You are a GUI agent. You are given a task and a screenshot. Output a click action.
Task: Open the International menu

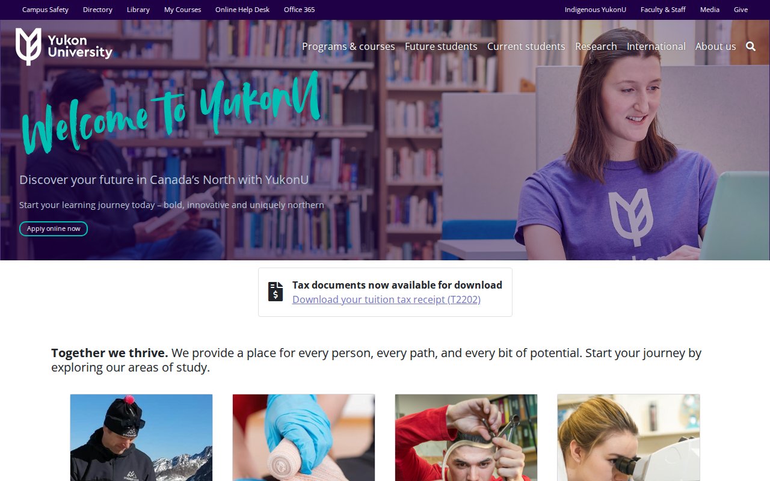pos(656,46)
